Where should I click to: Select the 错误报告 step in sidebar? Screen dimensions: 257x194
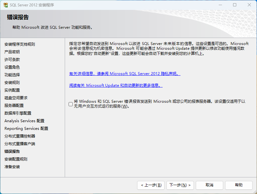(12, 151)
